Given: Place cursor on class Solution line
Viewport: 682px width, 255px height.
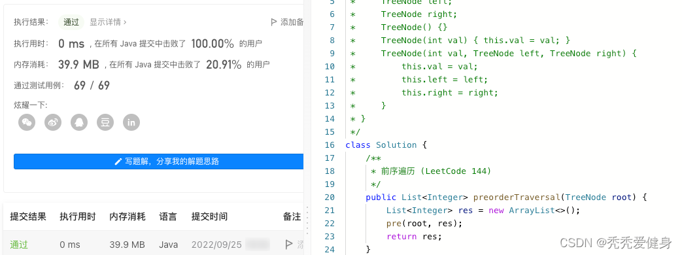Looking at the screenshot, I should (x=386, y=145).
